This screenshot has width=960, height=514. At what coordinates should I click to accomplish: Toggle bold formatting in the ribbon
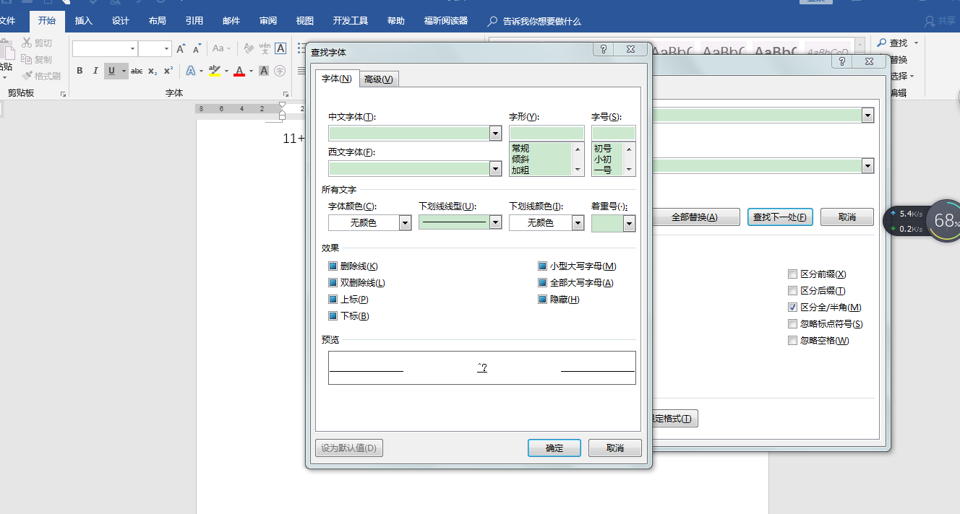tap(80, 70)
